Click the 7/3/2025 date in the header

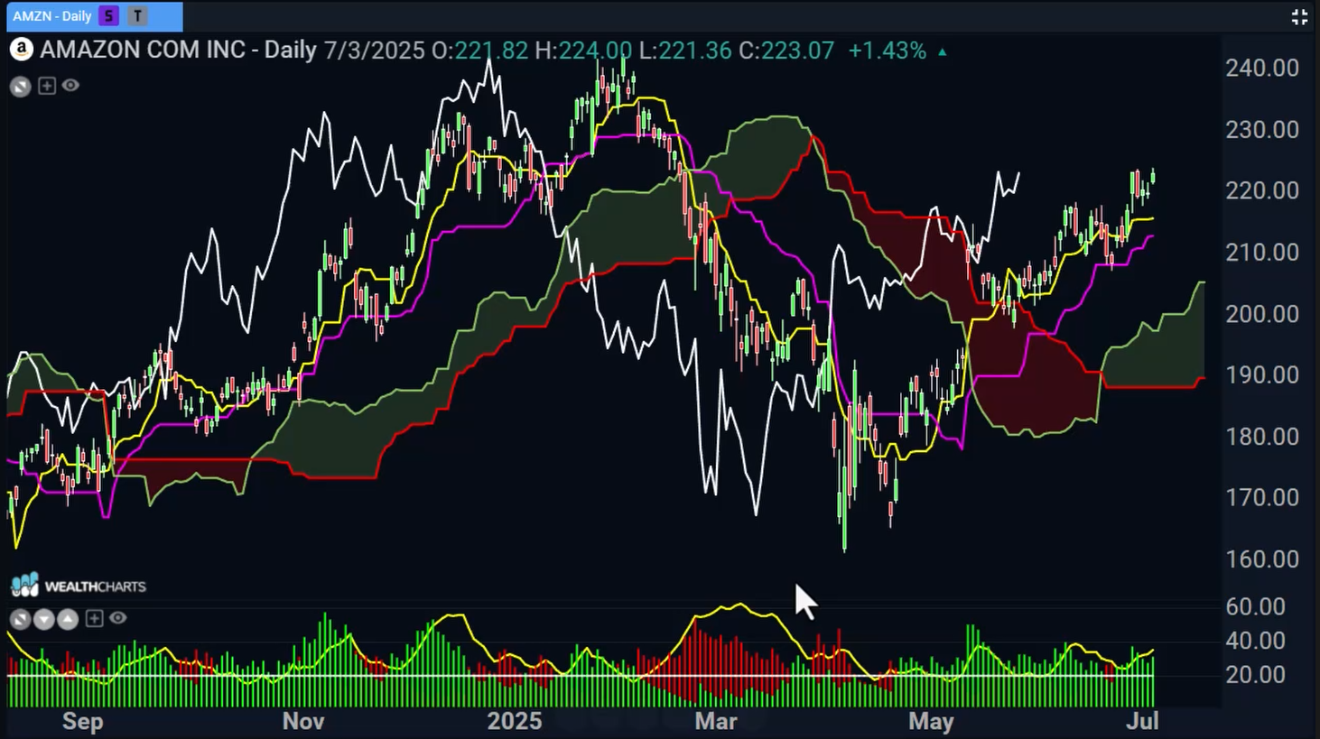click(375, 51)
